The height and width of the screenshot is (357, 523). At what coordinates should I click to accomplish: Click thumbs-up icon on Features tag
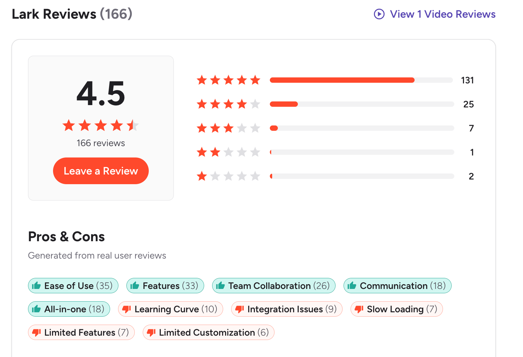(135, 286)
